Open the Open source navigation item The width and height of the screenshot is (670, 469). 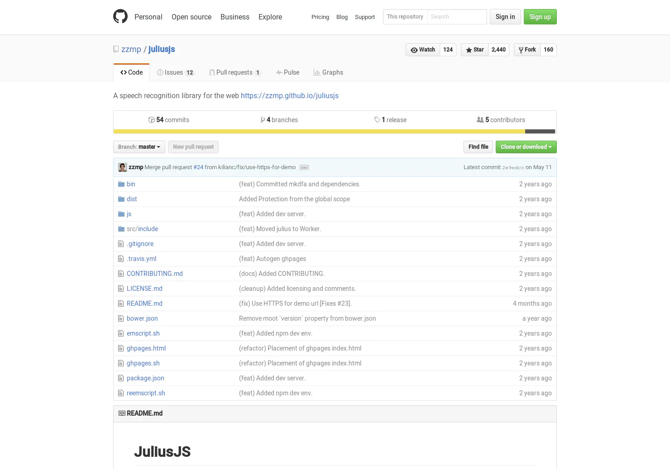[191, 17]
